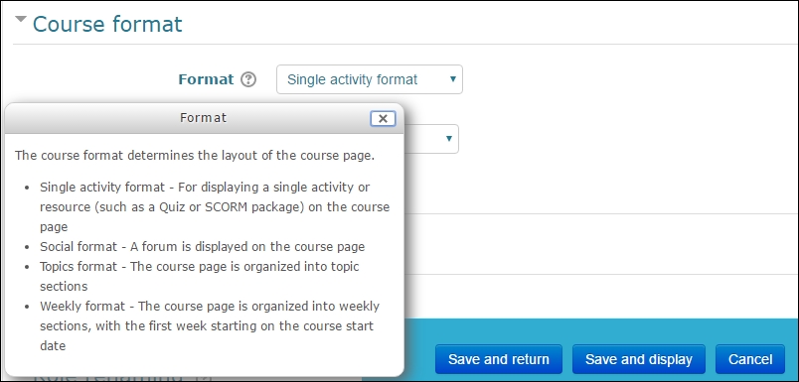Click the help icon beside Format label

click(248, 79)
